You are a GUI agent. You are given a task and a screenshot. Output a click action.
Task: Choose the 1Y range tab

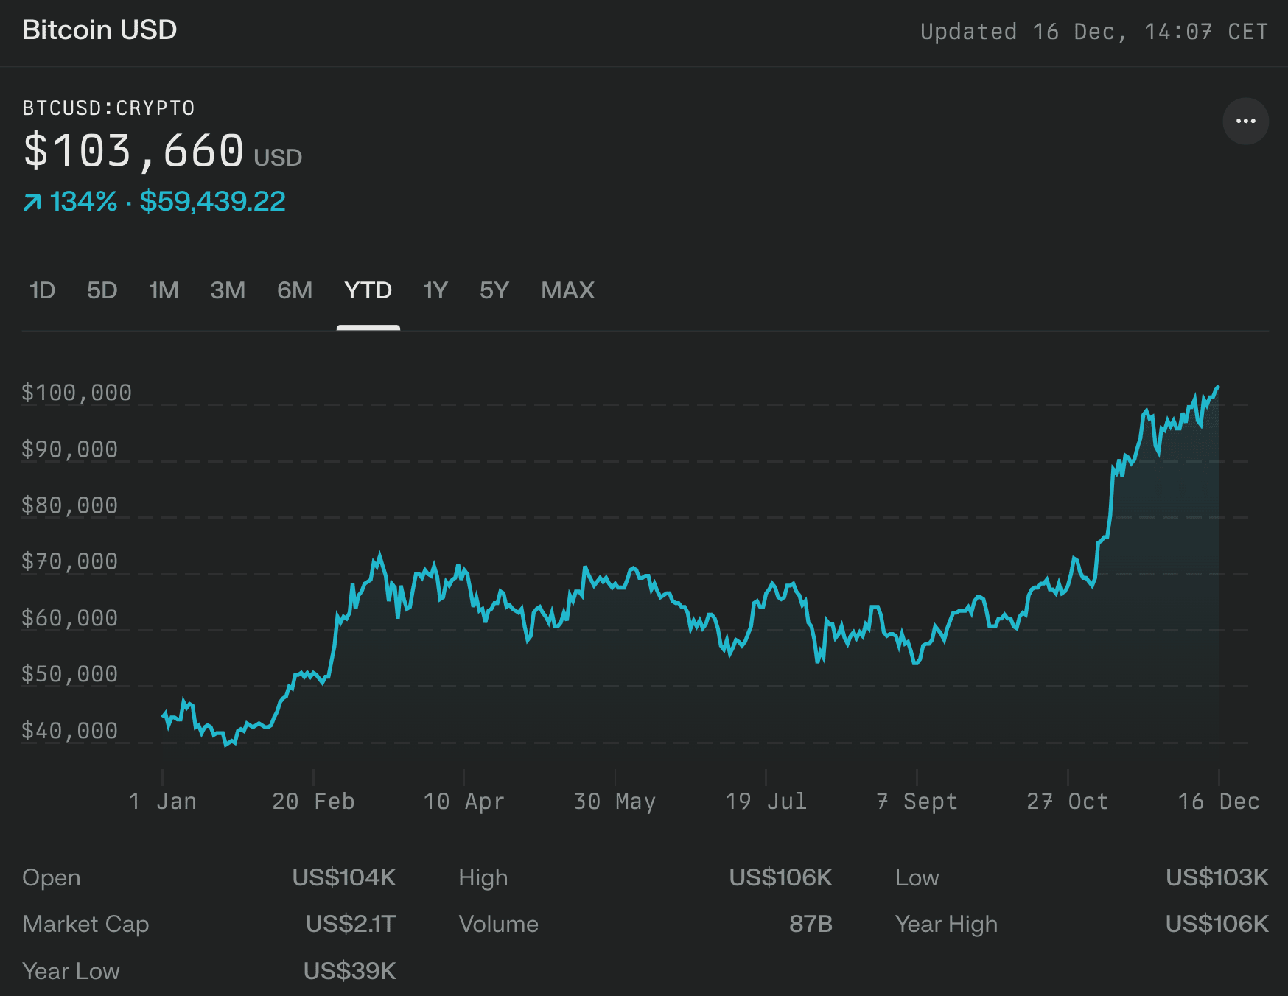(435, 290)
